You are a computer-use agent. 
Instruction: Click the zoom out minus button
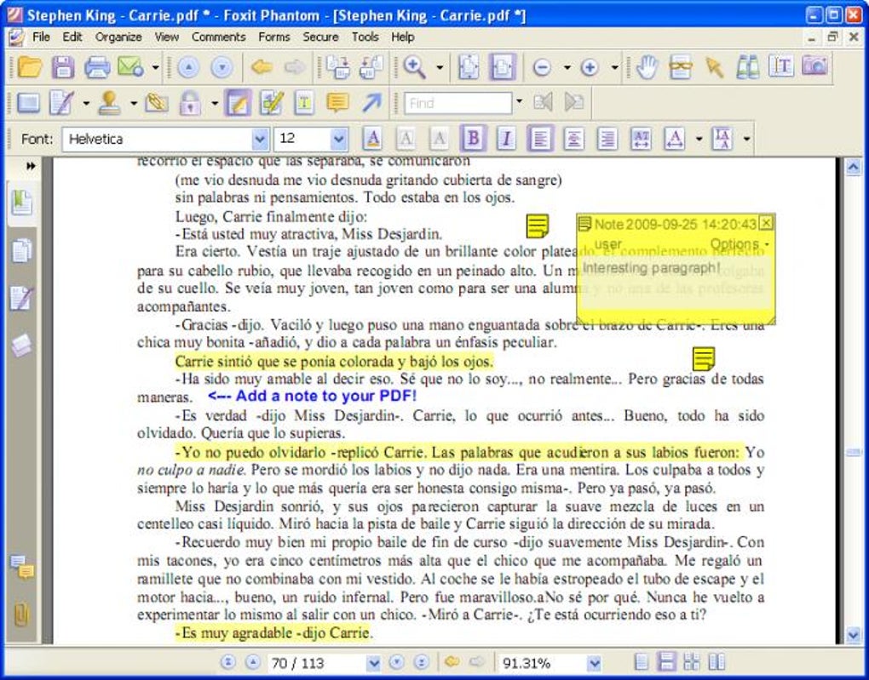[542, 67]
